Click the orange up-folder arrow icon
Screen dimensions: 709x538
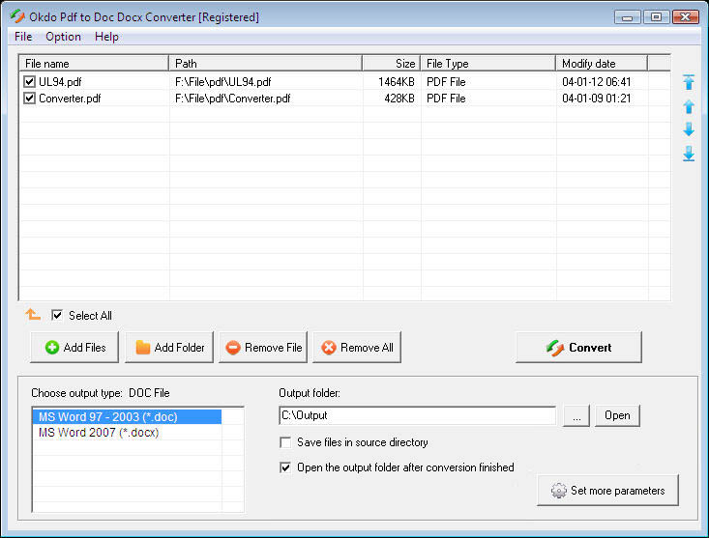pos(33,315)
